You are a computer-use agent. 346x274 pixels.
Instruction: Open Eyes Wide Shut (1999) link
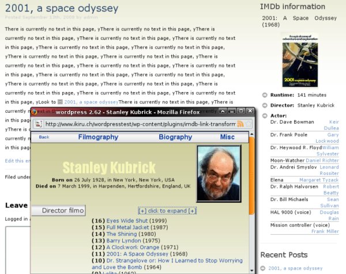click(127, 220)
